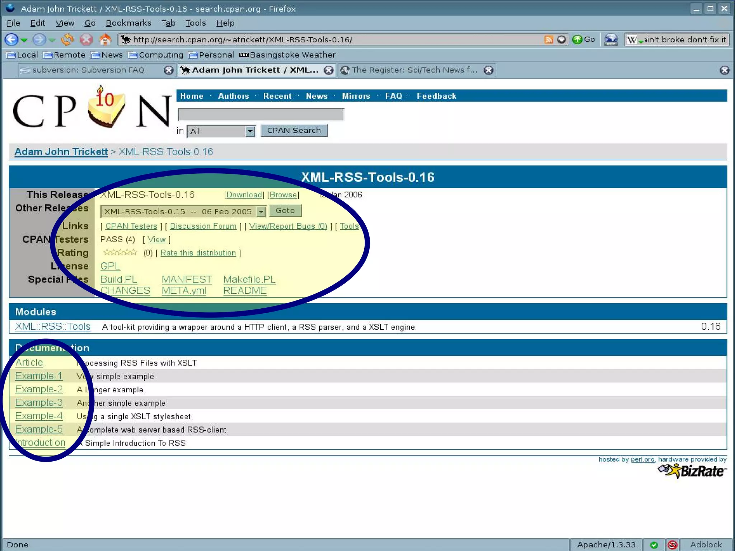Click the Reload page icon
This screenshot has width=735, height=551.
(x=67, y=39)
